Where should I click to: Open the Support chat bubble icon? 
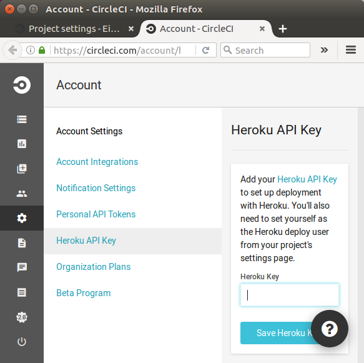click(x=22, y=267)
